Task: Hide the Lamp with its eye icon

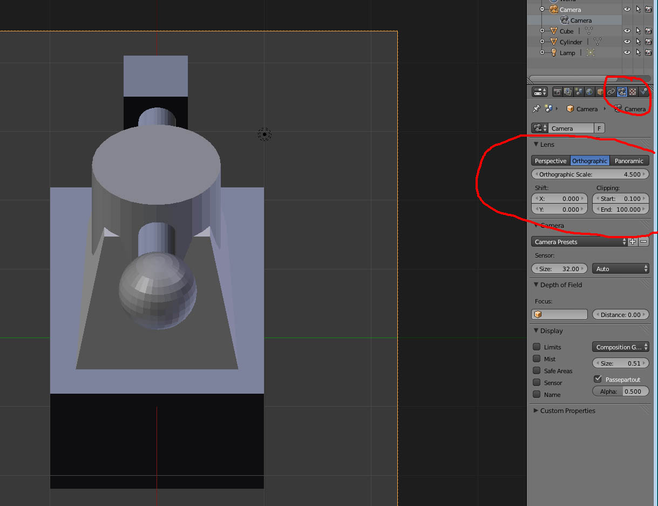Action: (x=627, y=53)
